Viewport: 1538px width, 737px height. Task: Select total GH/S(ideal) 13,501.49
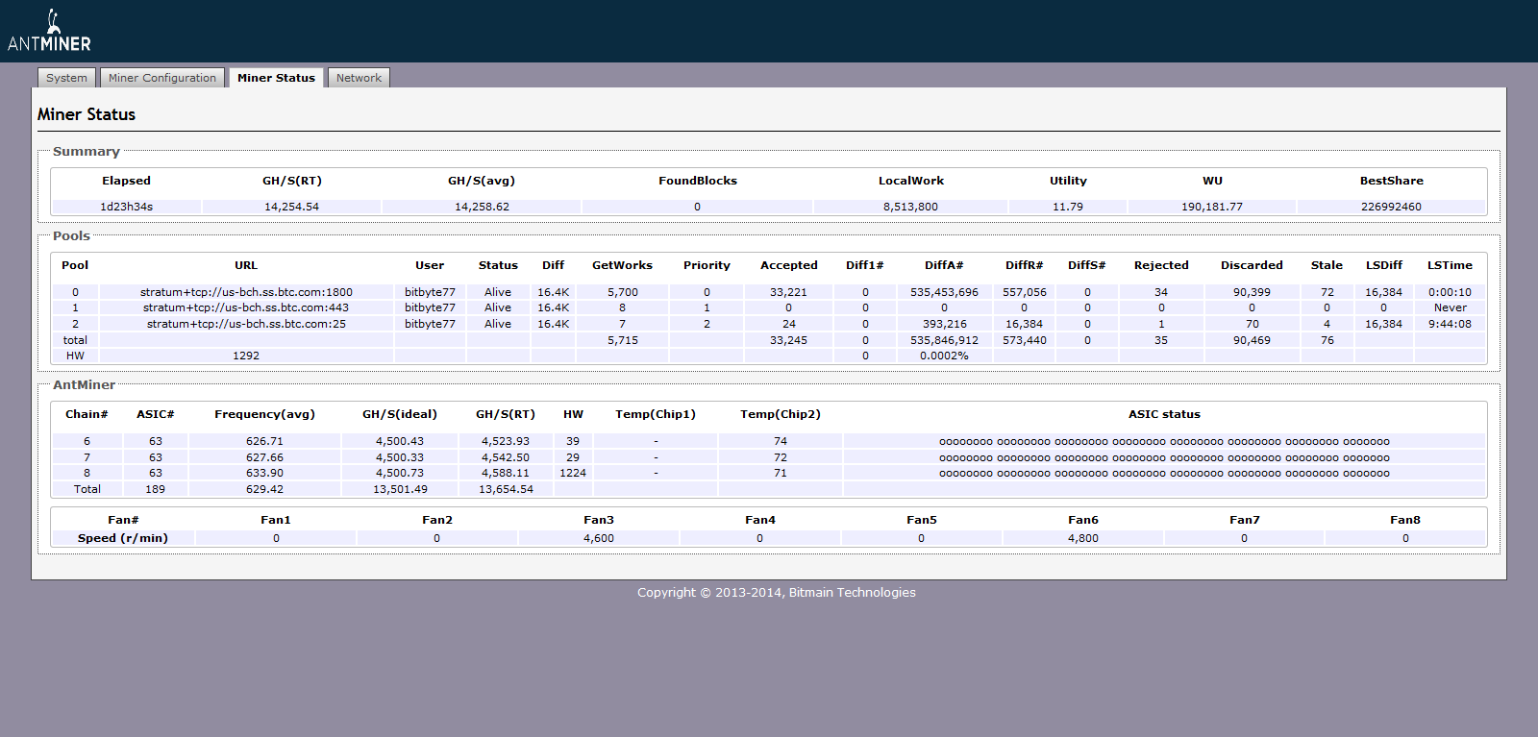click(400, 489)
